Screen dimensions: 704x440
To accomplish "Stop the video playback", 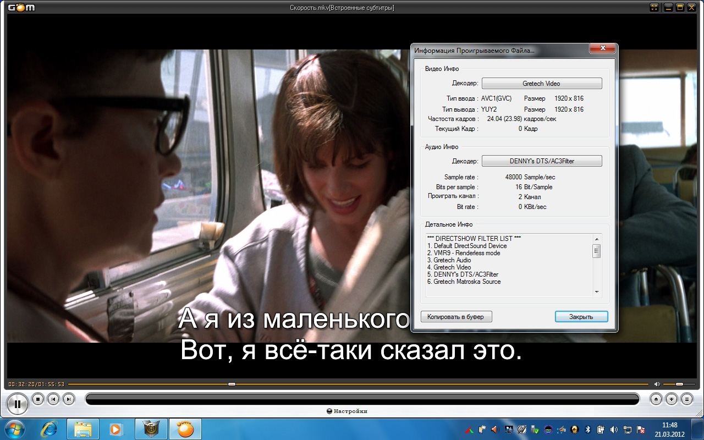I will tap(38, 399).
